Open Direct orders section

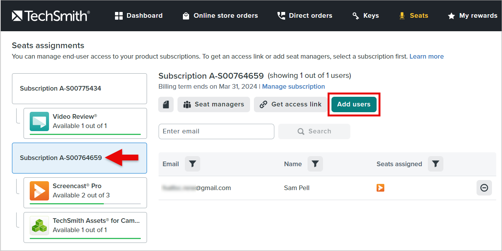click(305, 16)
